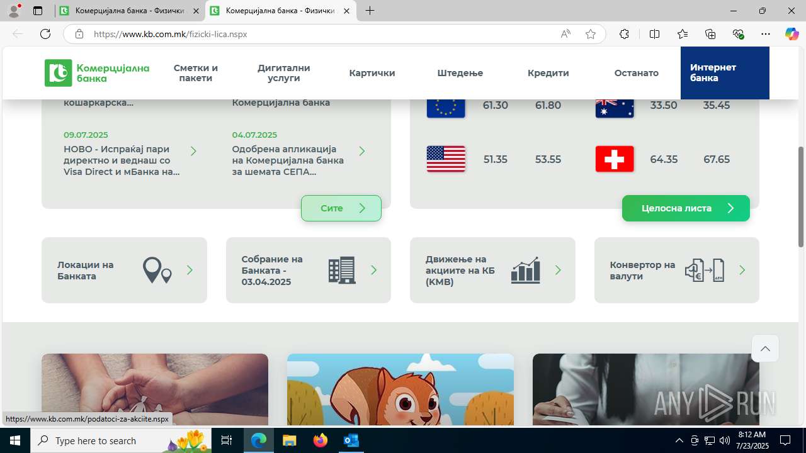
Task: Go back in browser history
Action: pyautogui.click(x=18, y=34)
